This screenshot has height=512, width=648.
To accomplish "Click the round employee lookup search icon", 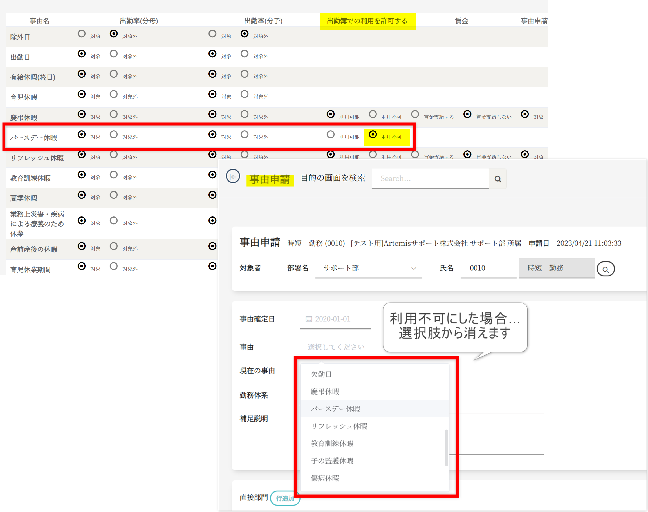I will (606, 269).
